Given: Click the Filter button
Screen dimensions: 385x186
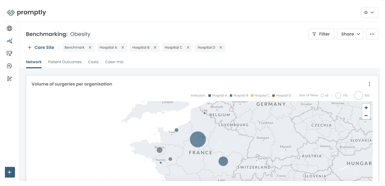Looking at the screenshot, I should pos(321,34).
